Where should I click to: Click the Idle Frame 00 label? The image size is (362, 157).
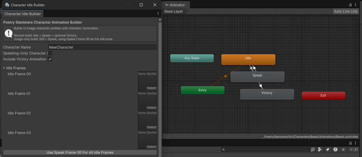(x=19, y=74)
